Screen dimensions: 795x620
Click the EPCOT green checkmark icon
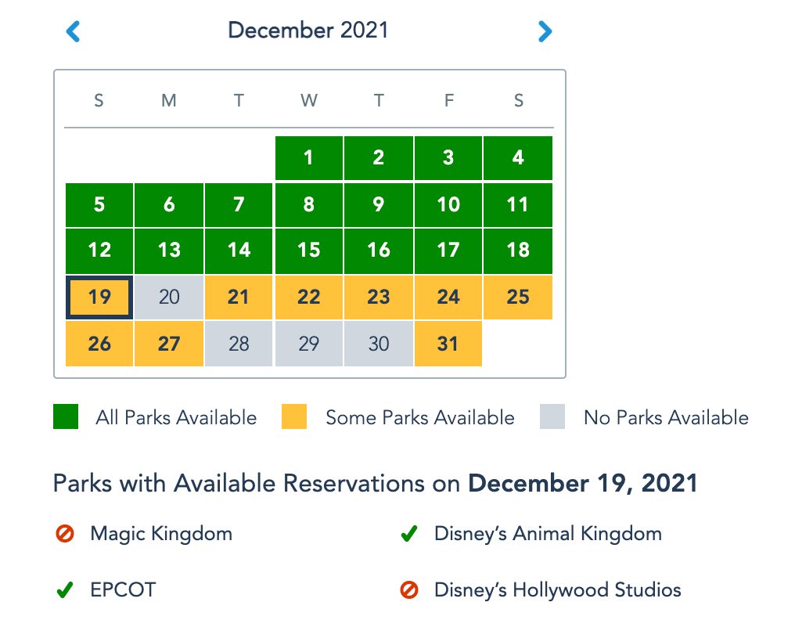pyautogui.click(x=64, y=590)
